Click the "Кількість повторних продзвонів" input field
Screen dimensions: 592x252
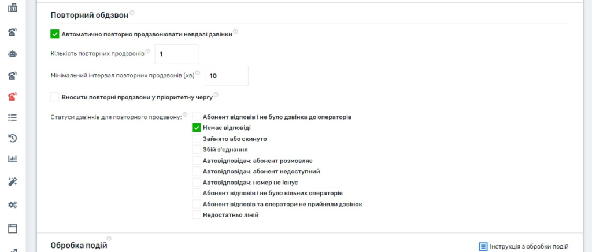176,54
